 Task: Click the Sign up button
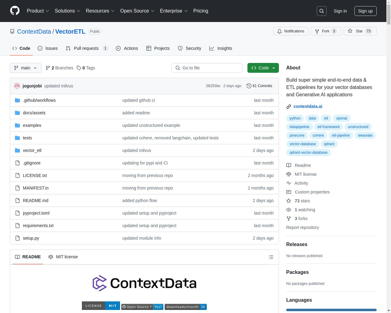[365, 11]
